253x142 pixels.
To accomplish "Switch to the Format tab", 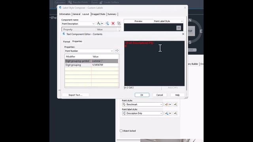I will [66, 41].
